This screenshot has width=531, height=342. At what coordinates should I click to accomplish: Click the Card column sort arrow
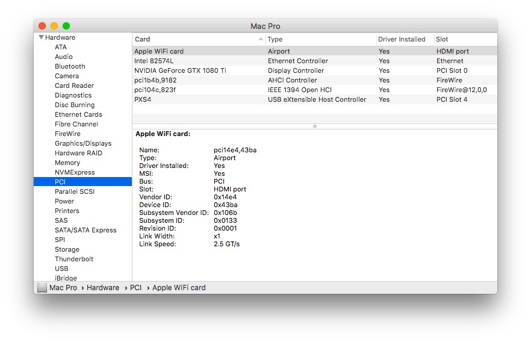[x=261, y=39]
